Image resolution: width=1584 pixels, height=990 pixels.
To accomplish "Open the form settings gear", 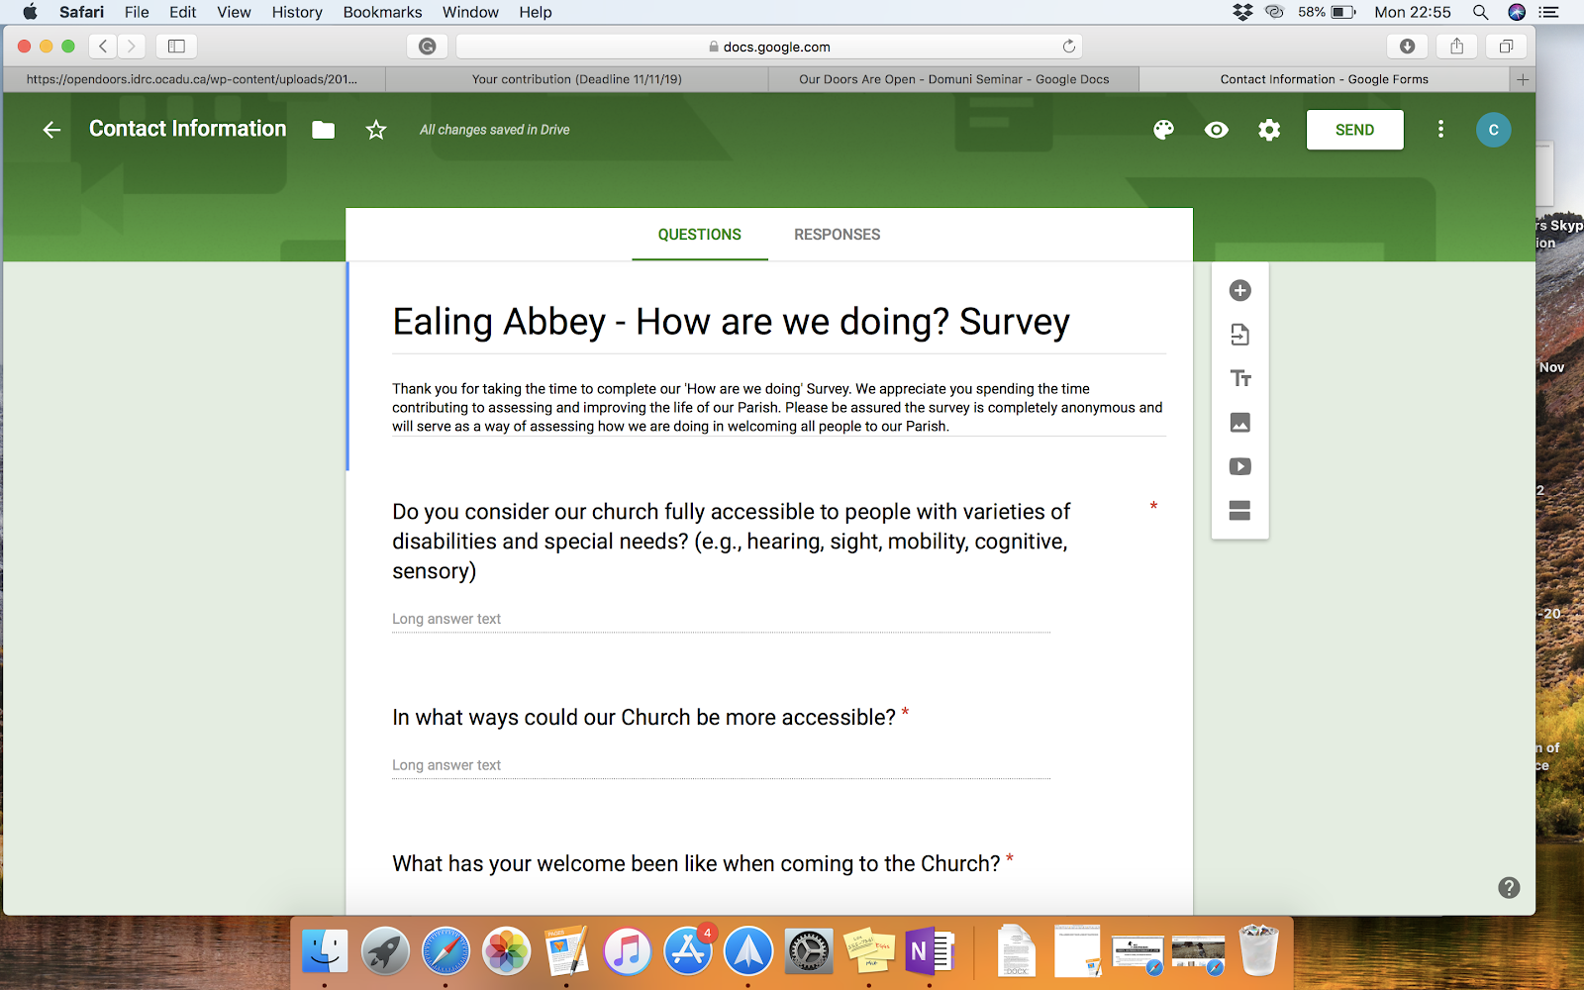I will pyautogui.click(x=1269, y=130).
